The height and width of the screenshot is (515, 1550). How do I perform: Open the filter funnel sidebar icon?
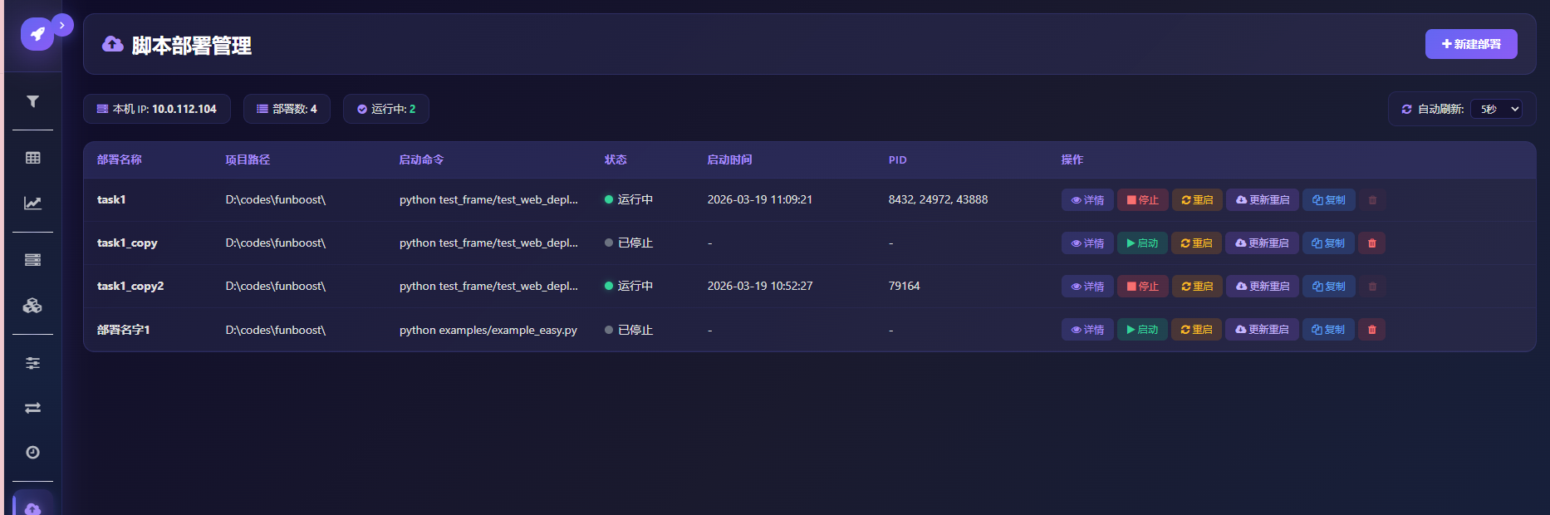click(x=32, y=101)
